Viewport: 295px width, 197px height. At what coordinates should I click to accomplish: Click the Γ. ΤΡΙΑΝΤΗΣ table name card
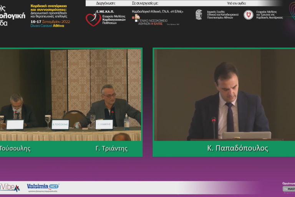[104, 125]
